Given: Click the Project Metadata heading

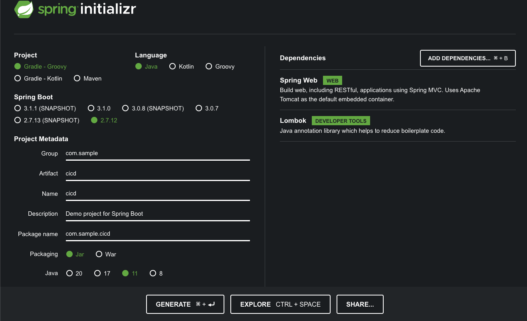Looking at the screenshot, I should (x=41, y=139).
